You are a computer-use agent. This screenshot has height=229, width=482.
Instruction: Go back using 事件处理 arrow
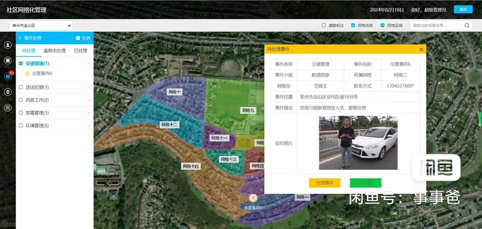pos(20,38)
